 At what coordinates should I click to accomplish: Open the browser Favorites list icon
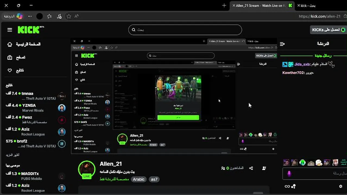click(49, 16)
